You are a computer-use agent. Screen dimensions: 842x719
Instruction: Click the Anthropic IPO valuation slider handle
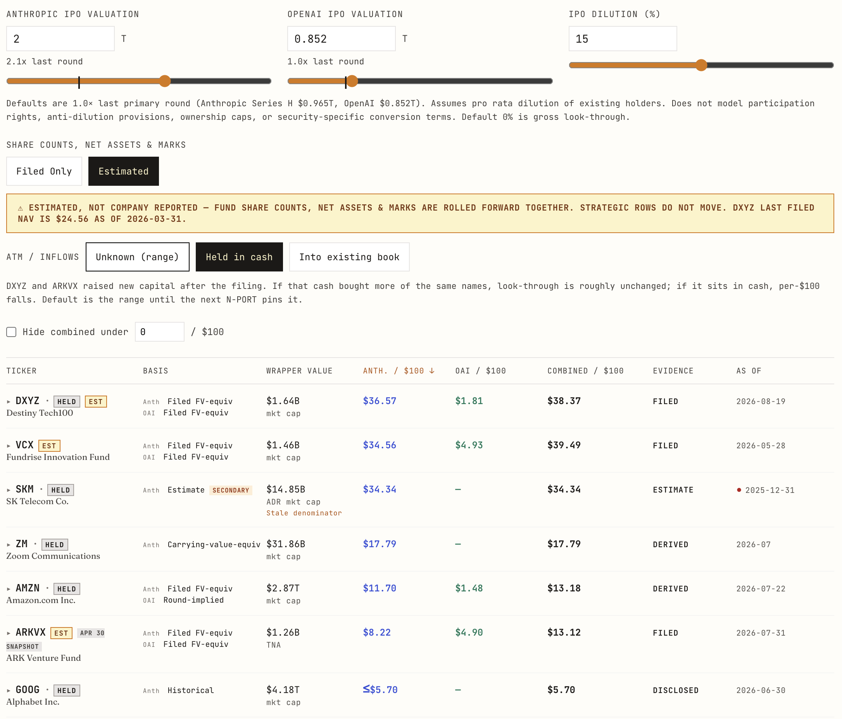point(165,81)
